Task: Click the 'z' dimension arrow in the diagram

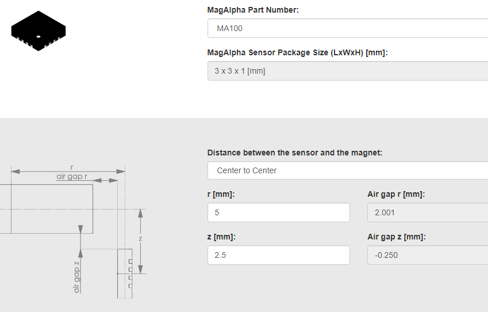Action: [140, 241]
